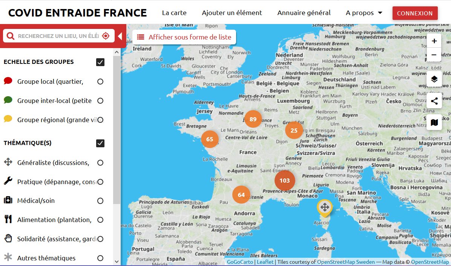Open the cluster of 64 in Occitanie
This screenshot has width=451, height=266.
(x=241, y=195)
